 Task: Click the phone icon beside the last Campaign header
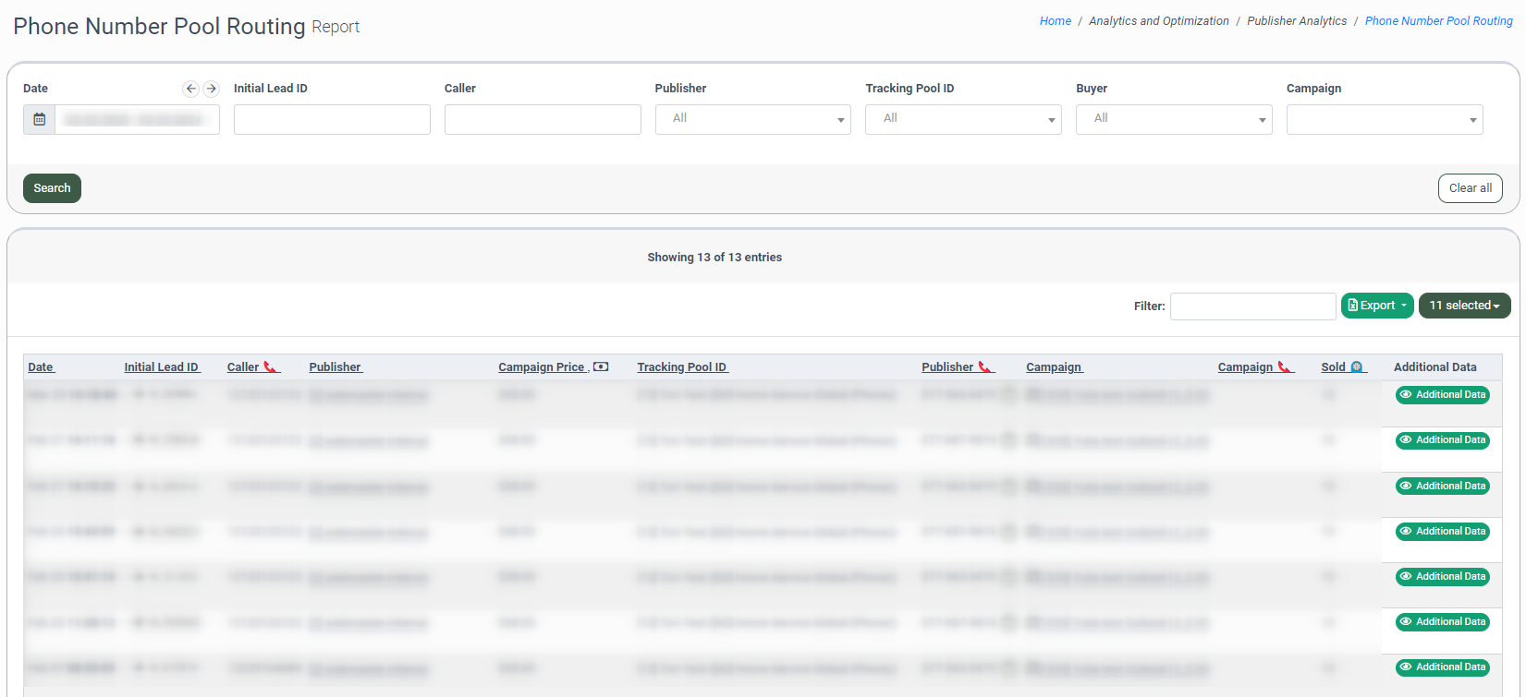click(x=1284, y=367)
